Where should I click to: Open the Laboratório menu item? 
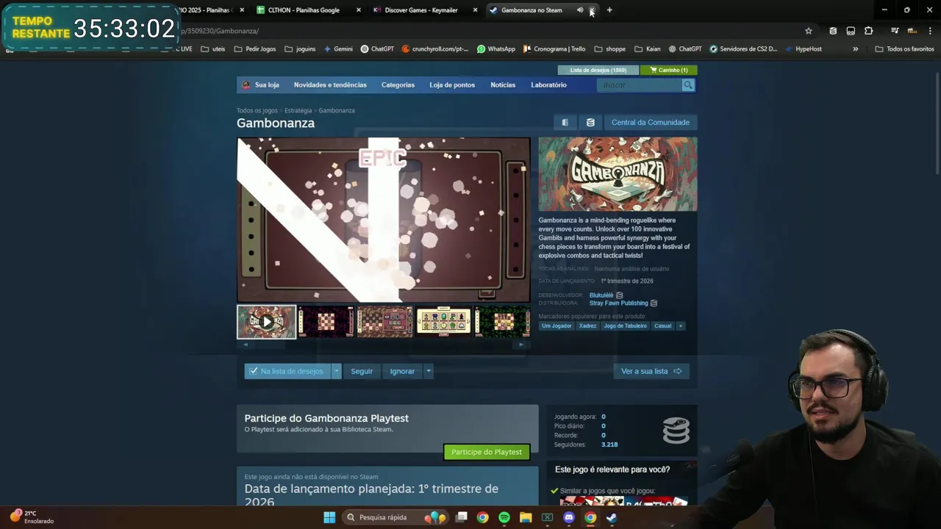pos(548,85)
